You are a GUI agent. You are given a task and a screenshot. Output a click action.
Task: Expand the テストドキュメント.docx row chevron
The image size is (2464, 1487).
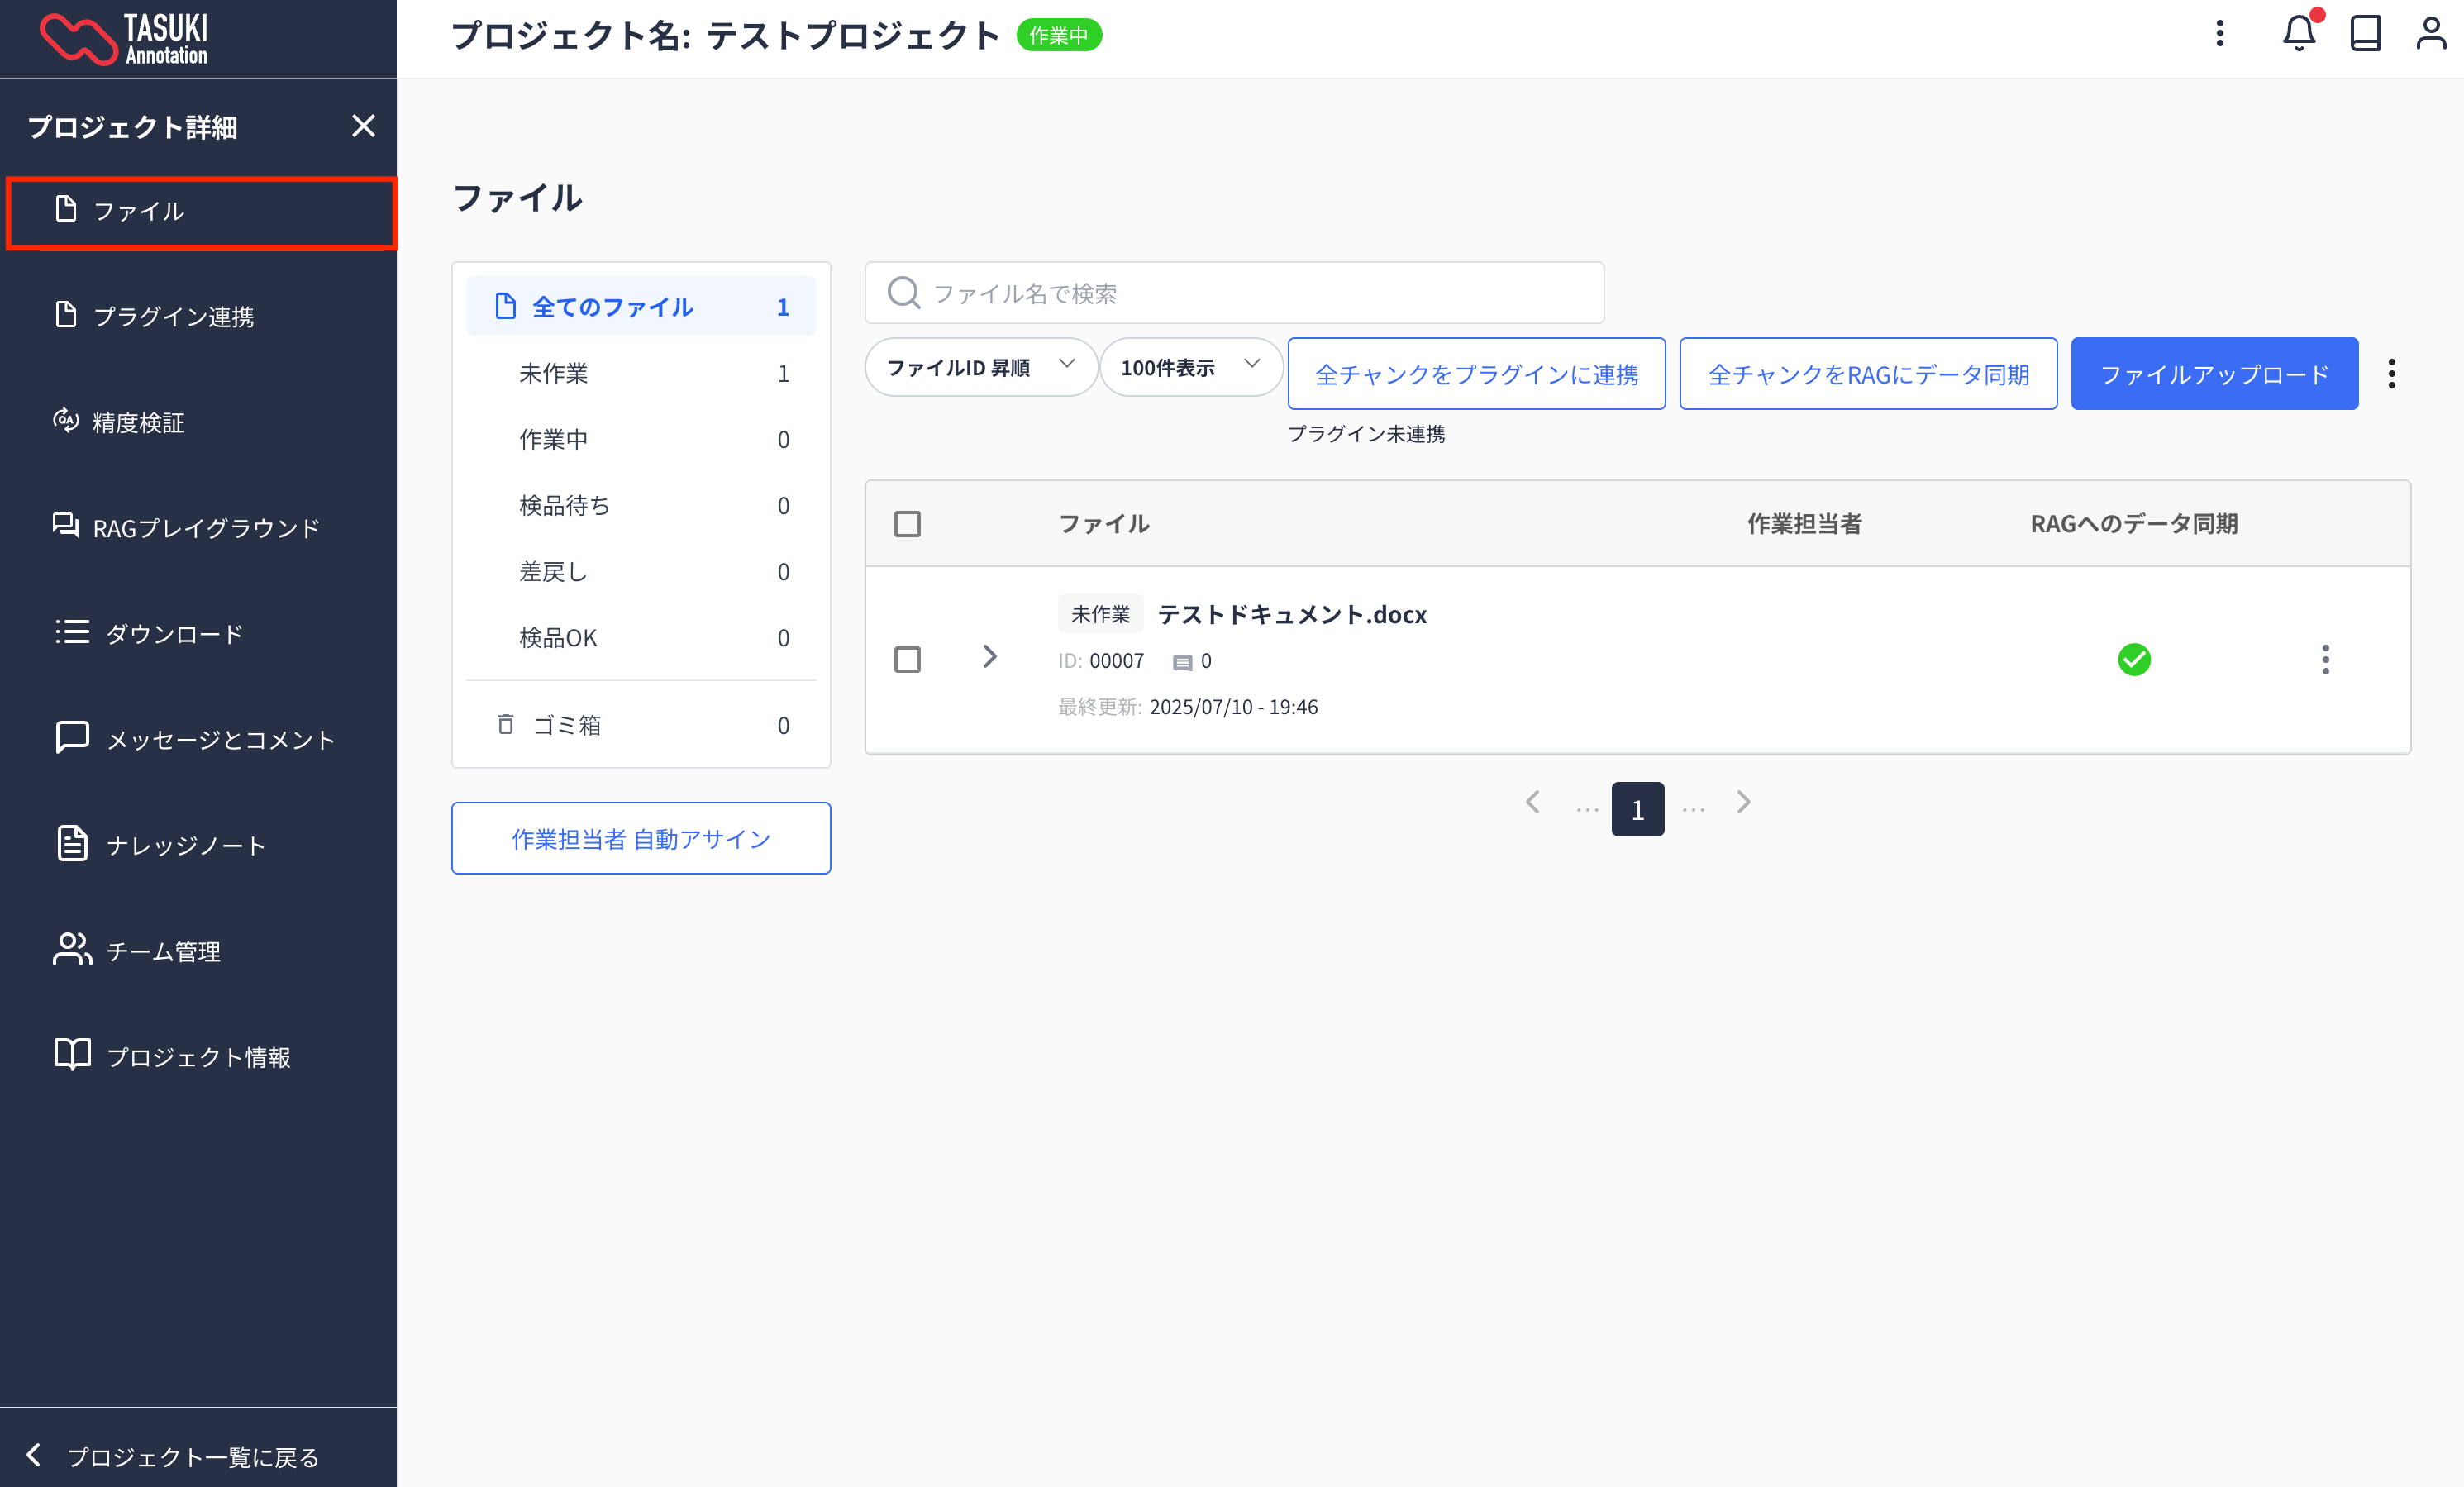(989, 657)
